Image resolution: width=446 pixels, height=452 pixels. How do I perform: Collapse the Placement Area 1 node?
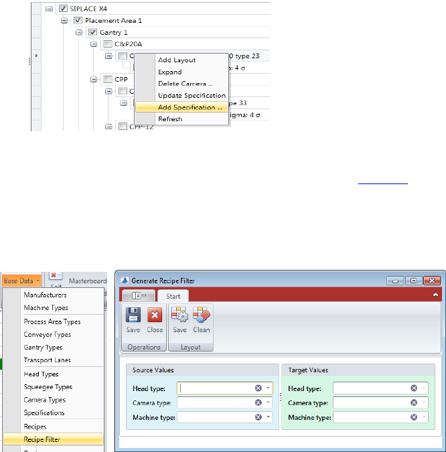pos(64,21)
